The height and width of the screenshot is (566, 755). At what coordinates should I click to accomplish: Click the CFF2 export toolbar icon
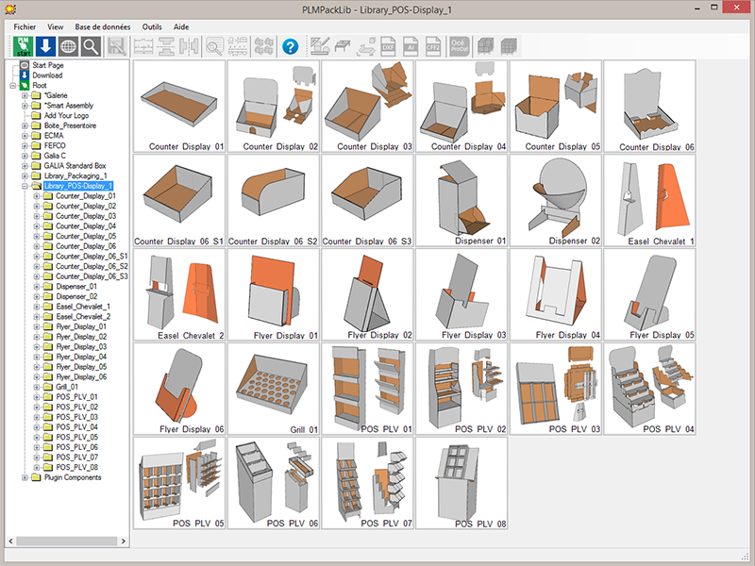click(x=433, y=45)
